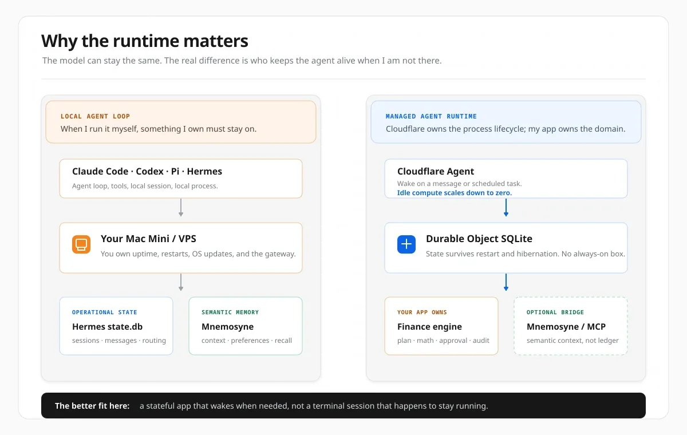This screenshot has width=687, height=435.
Task: Click the subtitle about keeping the agent alive
Action: (242, 60)
